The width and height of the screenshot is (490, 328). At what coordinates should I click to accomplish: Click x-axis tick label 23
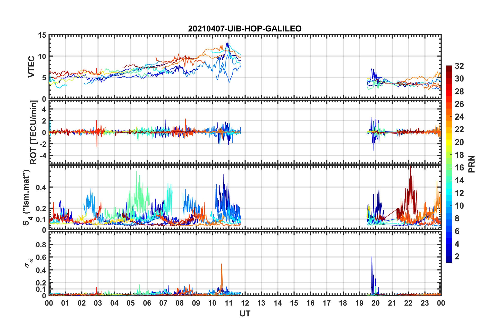(425, 303)
